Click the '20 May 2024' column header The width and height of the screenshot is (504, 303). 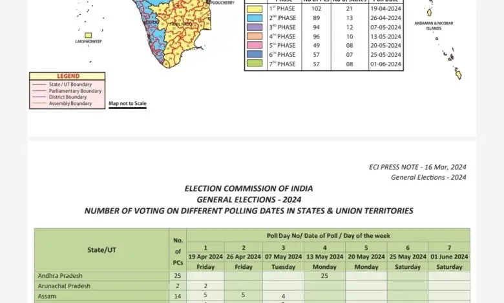tap(366, 257)
